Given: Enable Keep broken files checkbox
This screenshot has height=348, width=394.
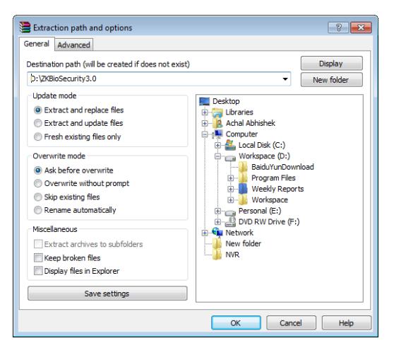Looking at the screenshot, I should point(38,257).
